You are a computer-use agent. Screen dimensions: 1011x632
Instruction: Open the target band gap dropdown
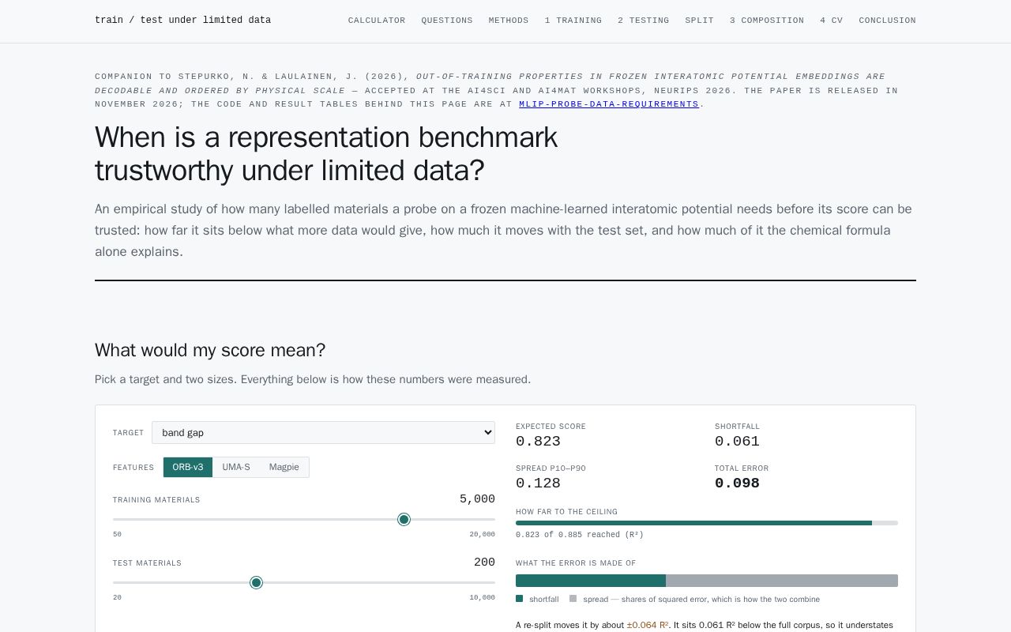tap(323, 432)
